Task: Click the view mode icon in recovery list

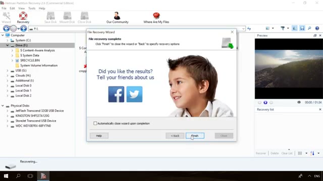Action: [x=300, y=153]
